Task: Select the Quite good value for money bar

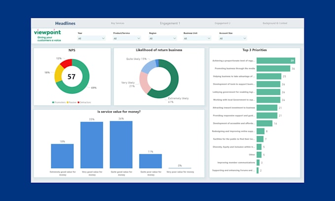Action: [121, 144]
